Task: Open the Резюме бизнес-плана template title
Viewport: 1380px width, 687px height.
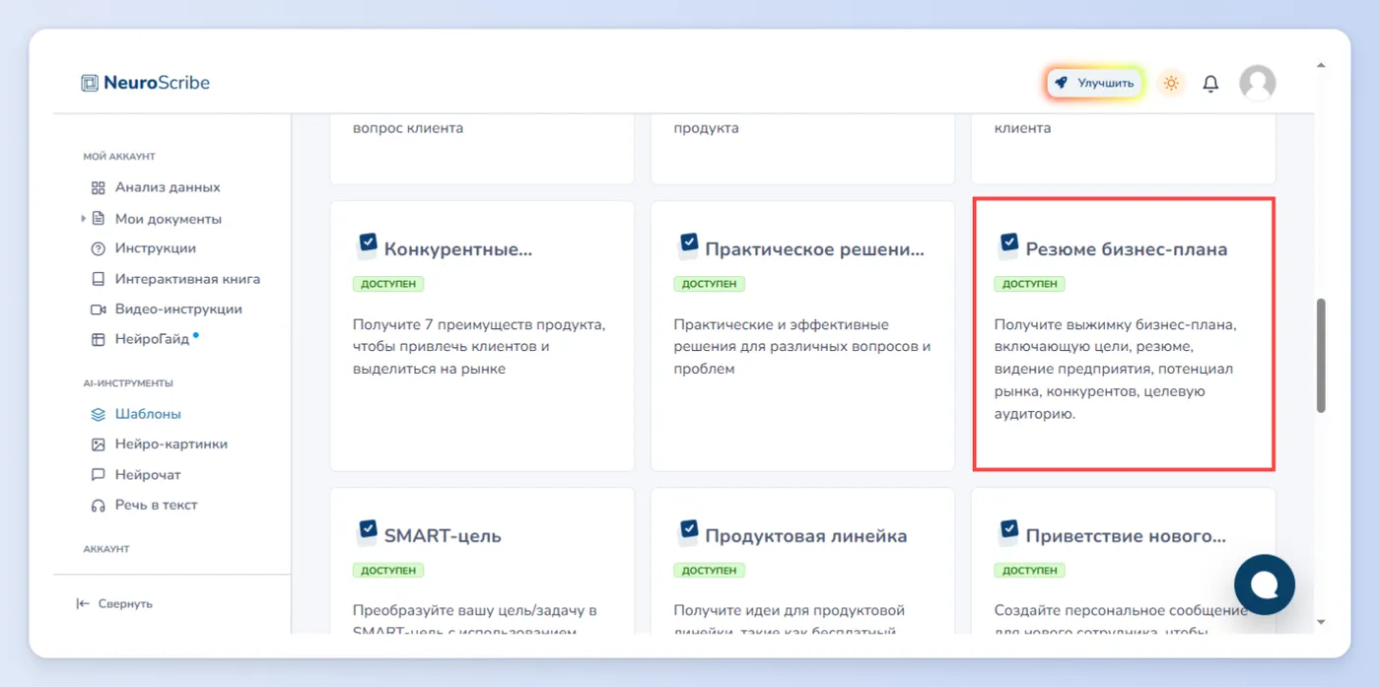Action: click(x=1127, y=249)
